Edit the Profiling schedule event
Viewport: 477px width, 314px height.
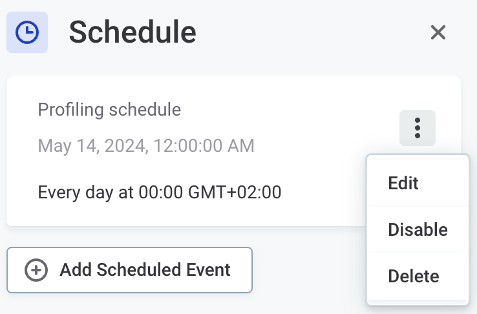click(403, 183)
